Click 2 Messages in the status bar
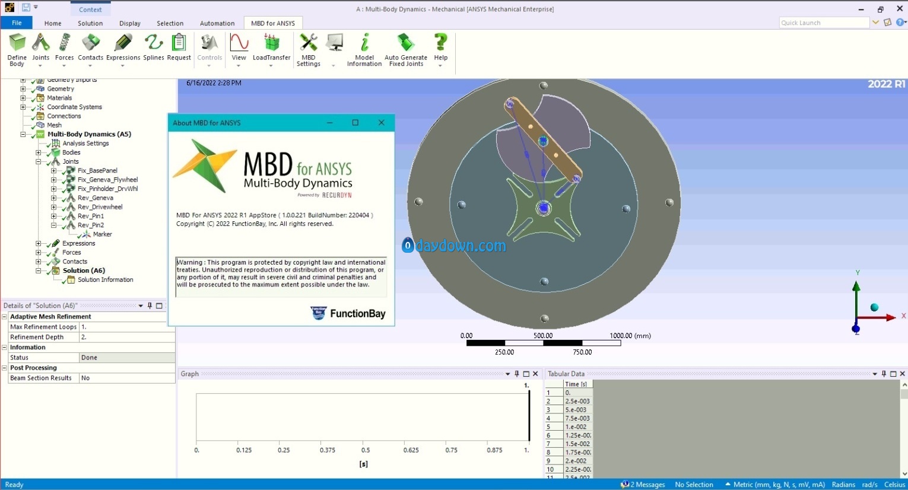The image size is (908, 490). click(643, 485)
